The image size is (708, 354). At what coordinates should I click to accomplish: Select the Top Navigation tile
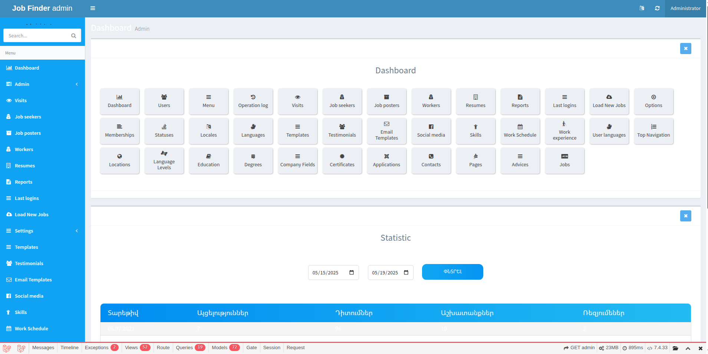[653, 131]
